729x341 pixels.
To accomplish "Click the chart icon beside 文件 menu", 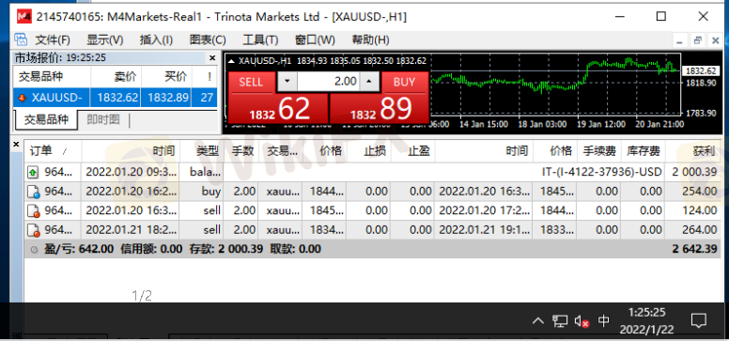I will (21, 39).
